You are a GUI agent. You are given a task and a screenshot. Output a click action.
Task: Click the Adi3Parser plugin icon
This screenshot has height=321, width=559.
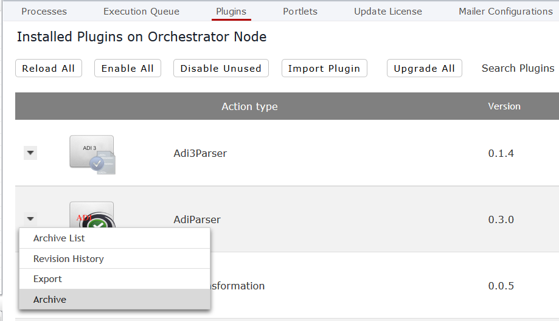92,154
